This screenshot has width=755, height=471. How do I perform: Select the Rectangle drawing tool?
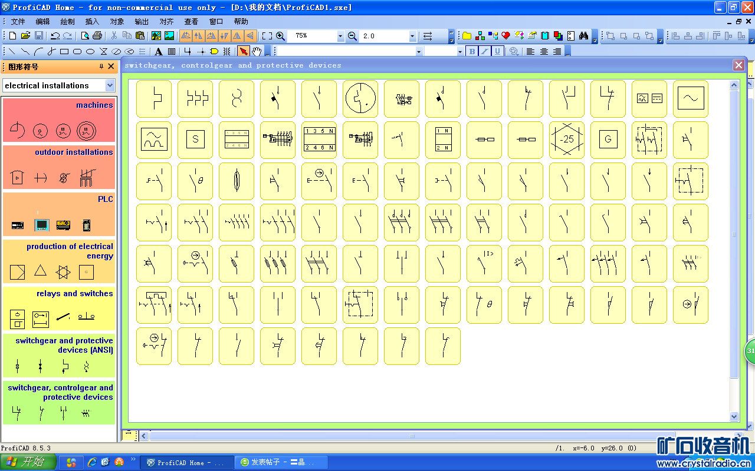pos(64,51)
